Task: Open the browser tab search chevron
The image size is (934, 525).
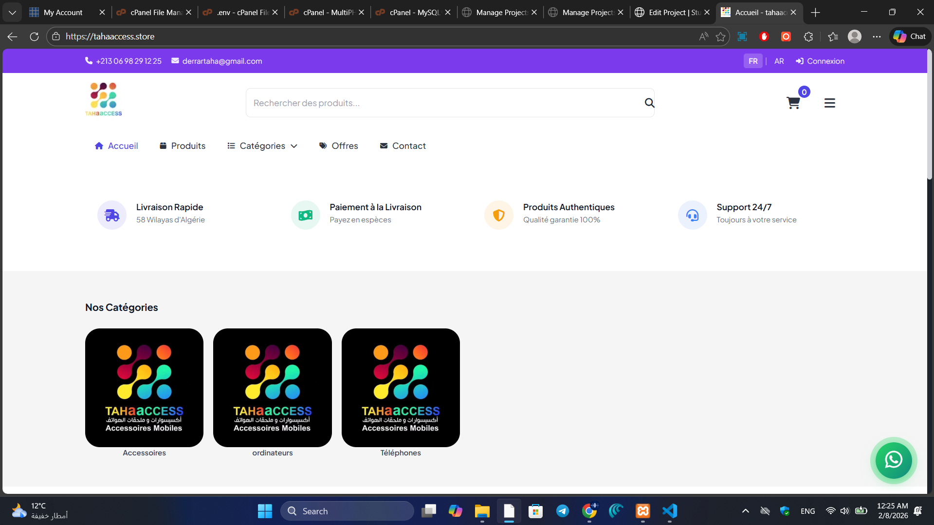Action: point(12,12)
